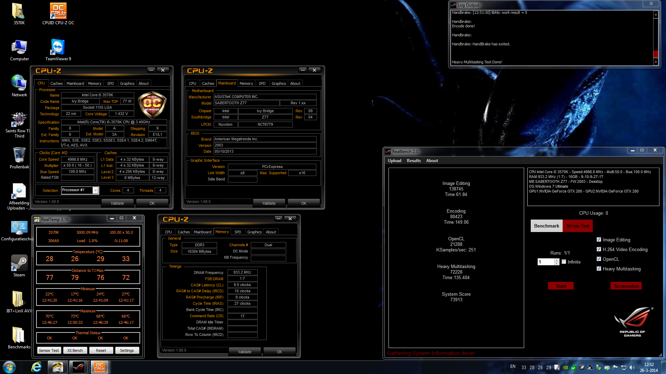The image size is (666, 374).
Task: Open Memory tab in CPU-Z CPU window
Action: coord(95,83)
